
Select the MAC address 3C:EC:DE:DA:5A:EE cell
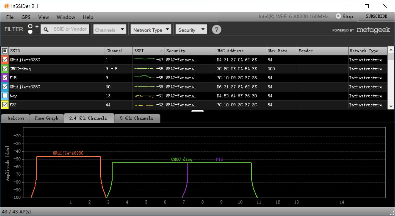click(x=241, y=69)
